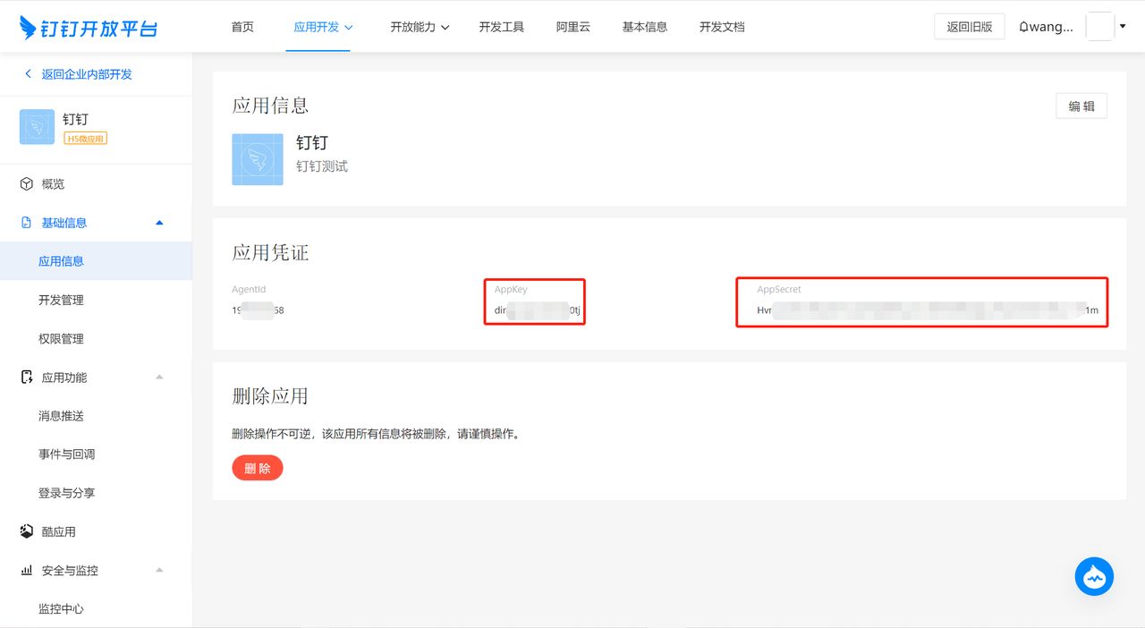Click the AppSecret value
Image resolution: width=1145 pixels, height=628 pixels.
coord(928,310)
